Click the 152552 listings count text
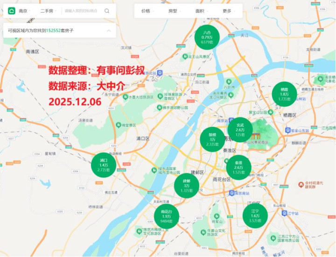 (53, 31)
